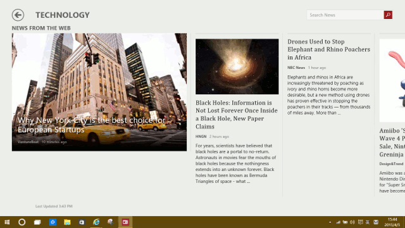Click the Design&Trend source label
Screen dimensions: 405x228
click(x=391, y=164)
